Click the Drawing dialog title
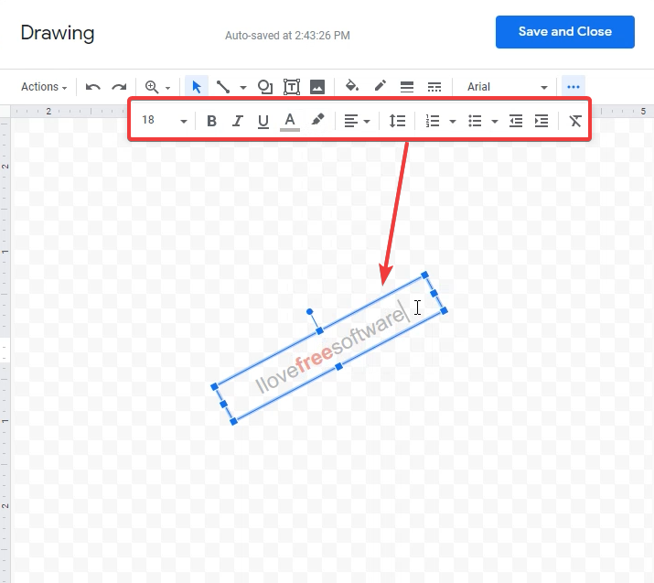The width and height of the screenshot is (654, 583). click(x=58, y=33)
